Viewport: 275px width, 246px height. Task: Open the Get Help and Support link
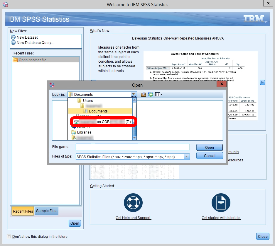pyautogui.click(x=133, y=218)
